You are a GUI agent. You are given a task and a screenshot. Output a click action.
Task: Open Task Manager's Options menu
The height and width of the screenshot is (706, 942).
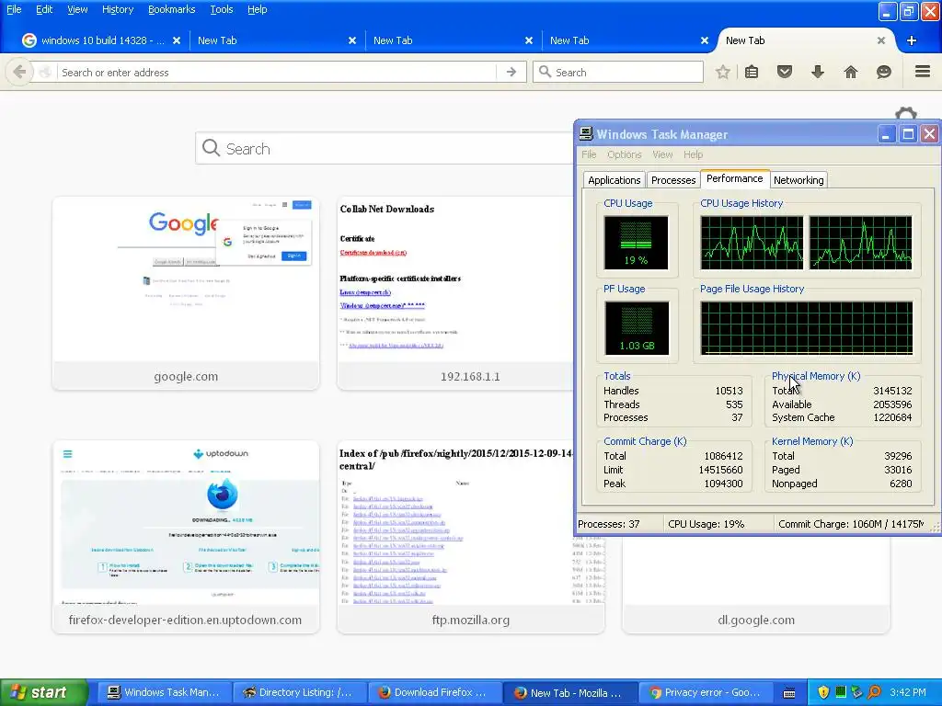click(x=625, y=154)
